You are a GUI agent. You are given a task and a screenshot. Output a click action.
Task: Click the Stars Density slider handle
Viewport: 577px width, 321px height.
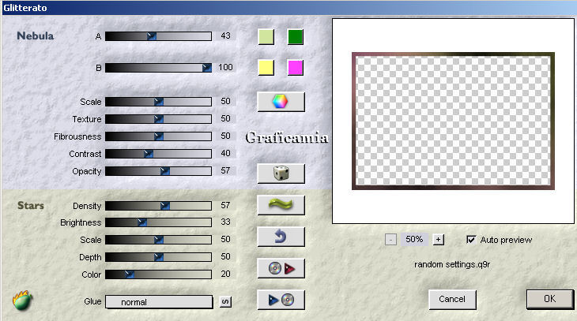pyautogui.click(x=165, y=206)
